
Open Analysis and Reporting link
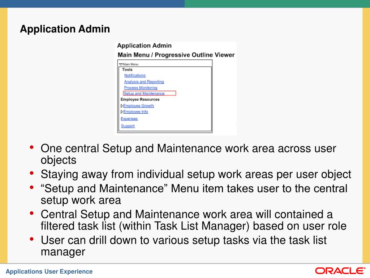pos(144,82)
